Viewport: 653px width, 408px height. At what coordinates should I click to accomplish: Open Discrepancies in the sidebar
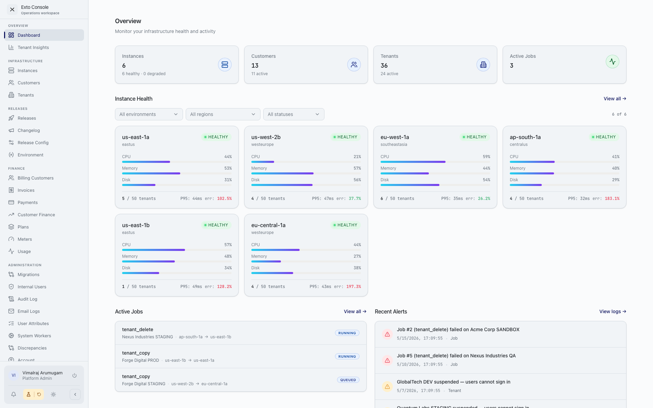pyautogui.click(x=44, y=348)
